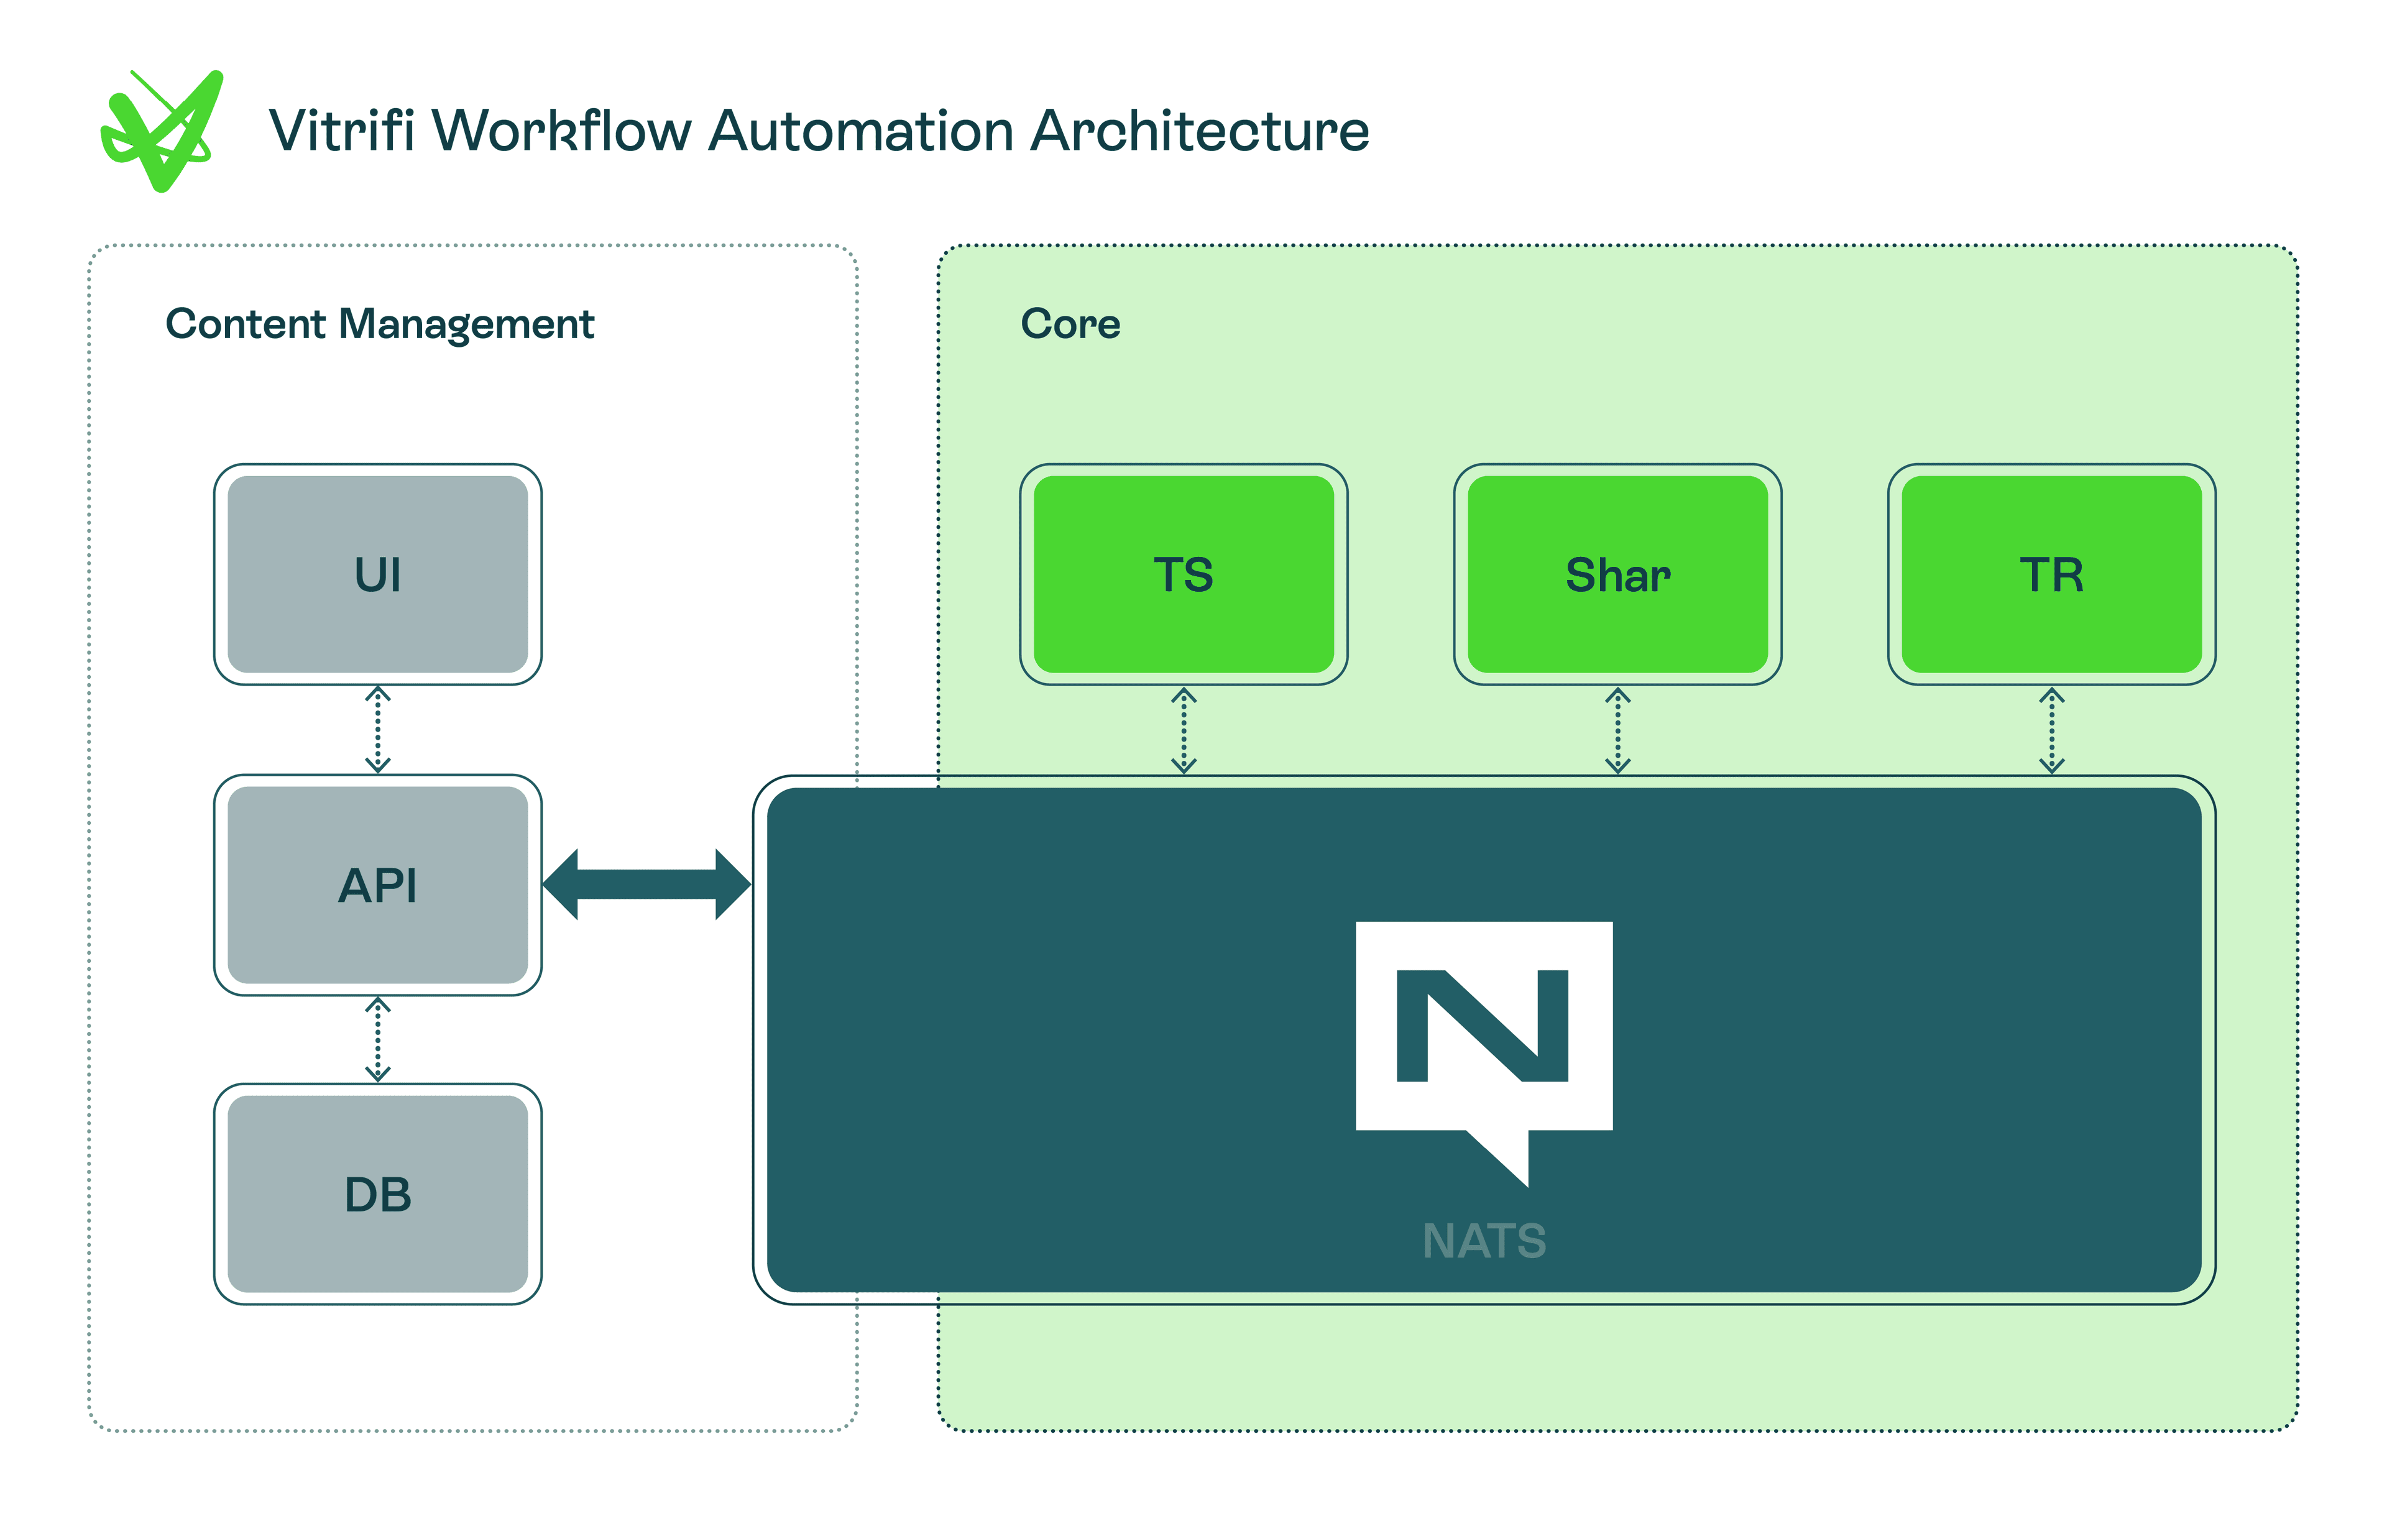Click the green TS component box
The width and height of the screenshot is (2387, 1526).
coord(1184,574)
